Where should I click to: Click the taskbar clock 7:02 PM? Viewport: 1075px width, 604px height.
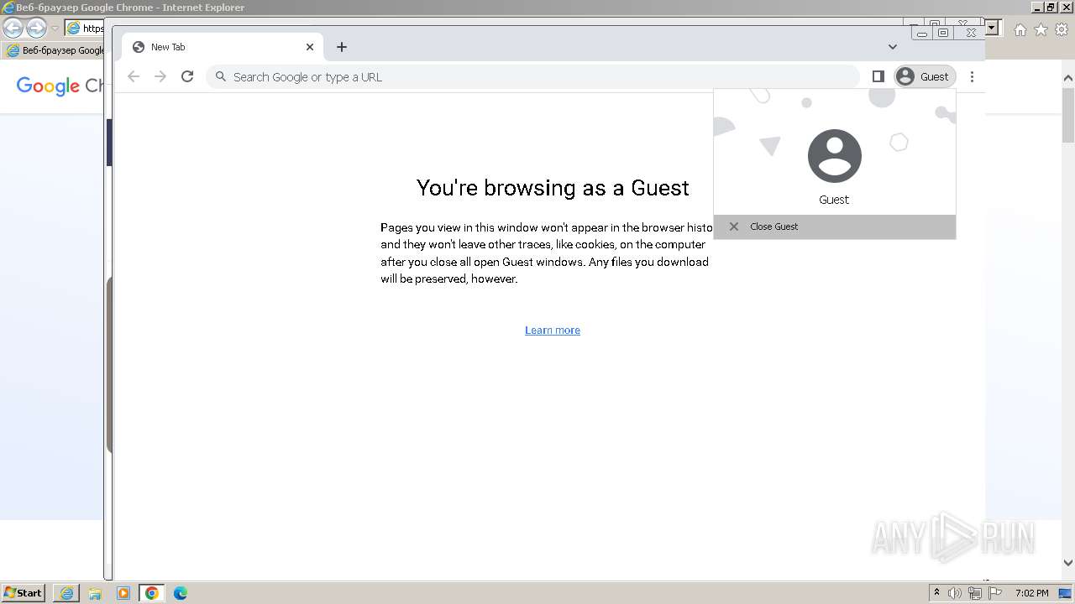tap(1031, 593)
